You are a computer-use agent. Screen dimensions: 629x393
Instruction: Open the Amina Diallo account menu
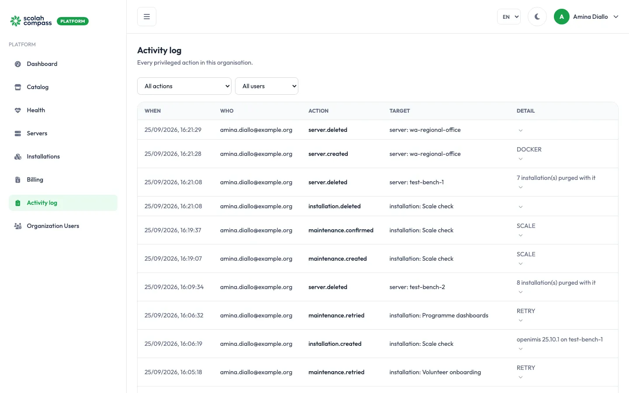coord(586,17)
